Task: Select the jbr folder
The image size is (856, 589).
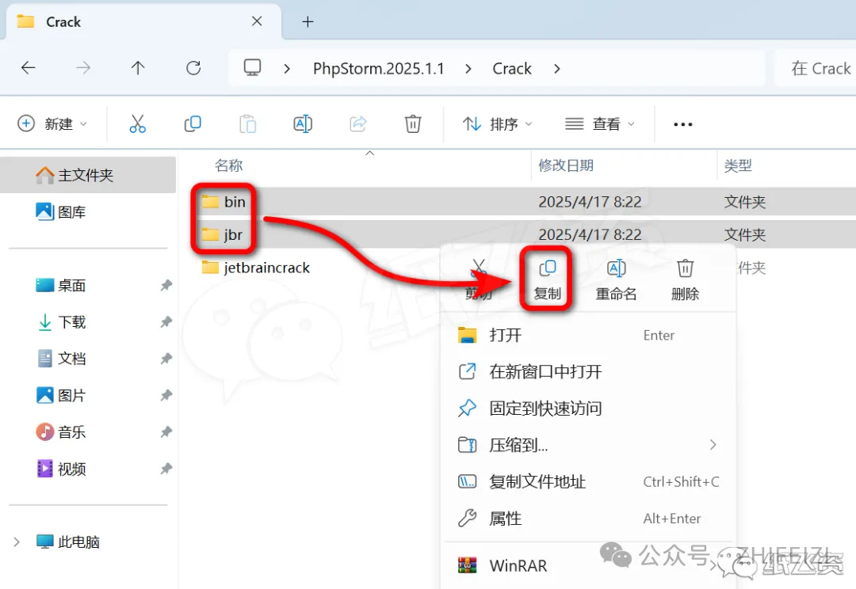Action: (x=232, y=235)
